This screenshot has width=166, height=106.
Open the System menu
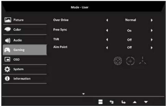coord(25,69)
